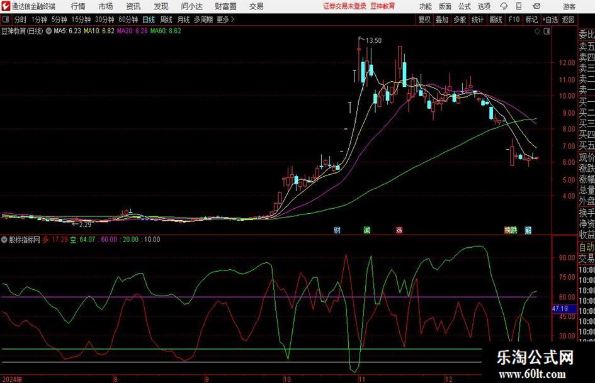595x383 pixels.
Task: Switch to the 5分钟 period
Action: coord(59,19)
